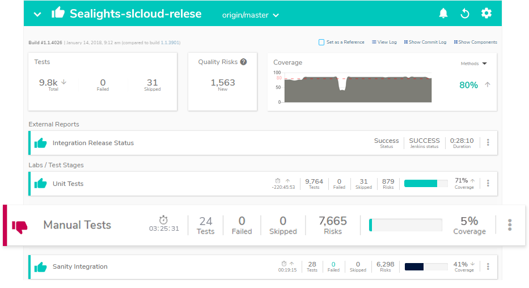Click the Manual Tests thumbs-down icon
529x288 pixels.
(20, 227)
